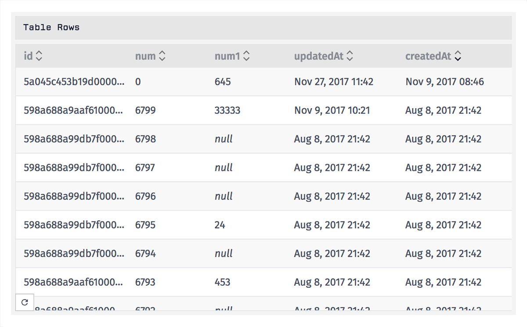The width and height of the screenshot is (527, 327).
Task: Select the null cell in row 6798
Action: [x=224, y=139]
